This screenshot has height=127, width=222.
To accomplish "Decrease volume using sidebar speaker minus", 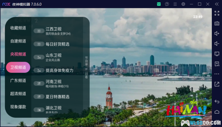I will (x=217, y=44).
